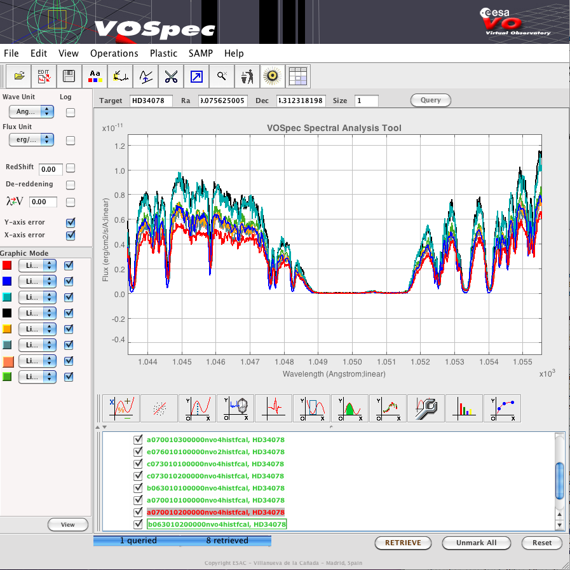Click the blue up-arrow line toolbar icon

coord(146,76)
